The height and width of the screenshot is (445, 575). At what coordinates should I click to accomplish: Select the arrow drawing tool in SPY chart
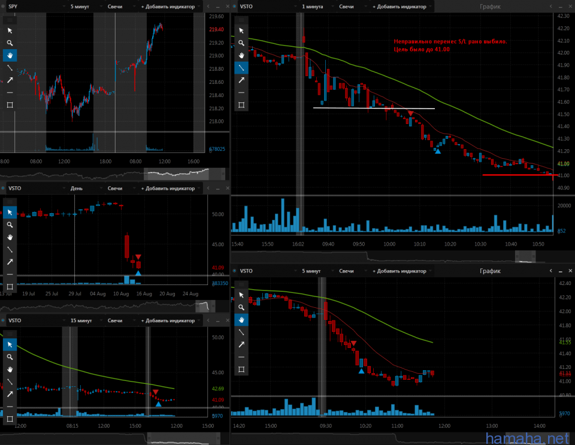[x=10, y=80]
